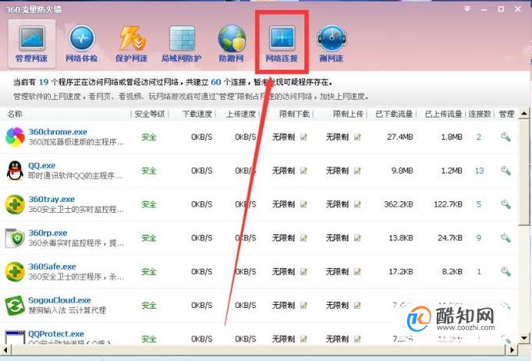Open manage tool for 360chrome.exe
Viewport: 532px width, 361px height.
coord(505,137)
